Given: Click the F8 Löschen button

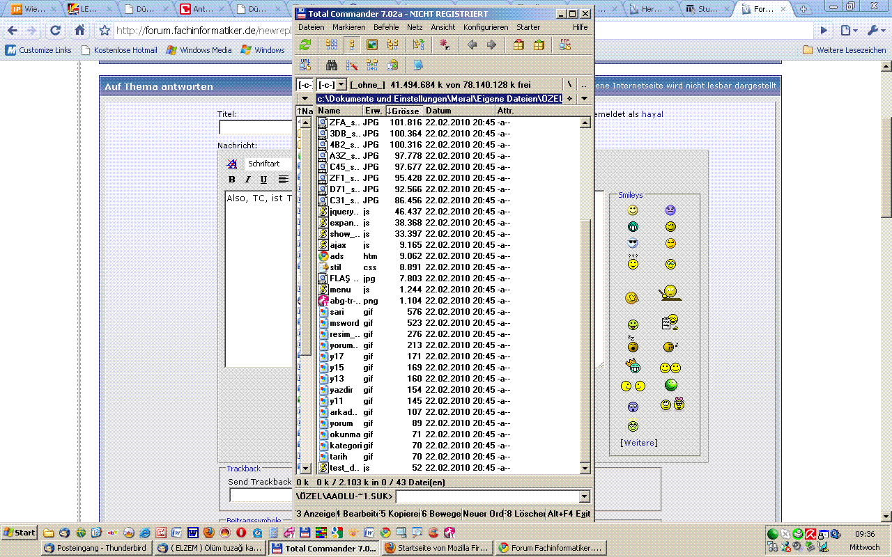Looking at the screenshot, I should point(525,514).
